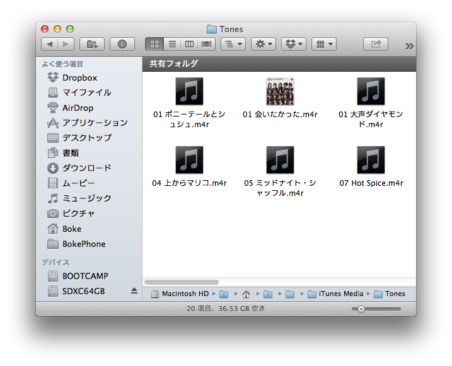
Task: Click Tones in the path bar
Action: point(390,294)
